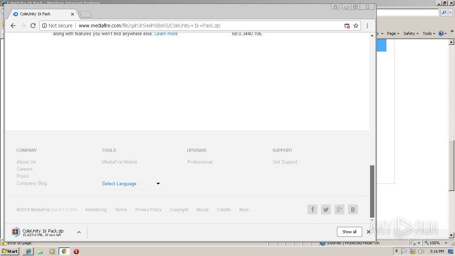This screenshot has width=455, height=256.
Task: Open the download item options chevron
Action: (79, 232)
